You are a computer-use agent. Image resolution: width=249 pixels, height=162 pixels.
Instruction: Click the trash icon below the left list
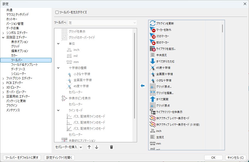click(111, 147)
